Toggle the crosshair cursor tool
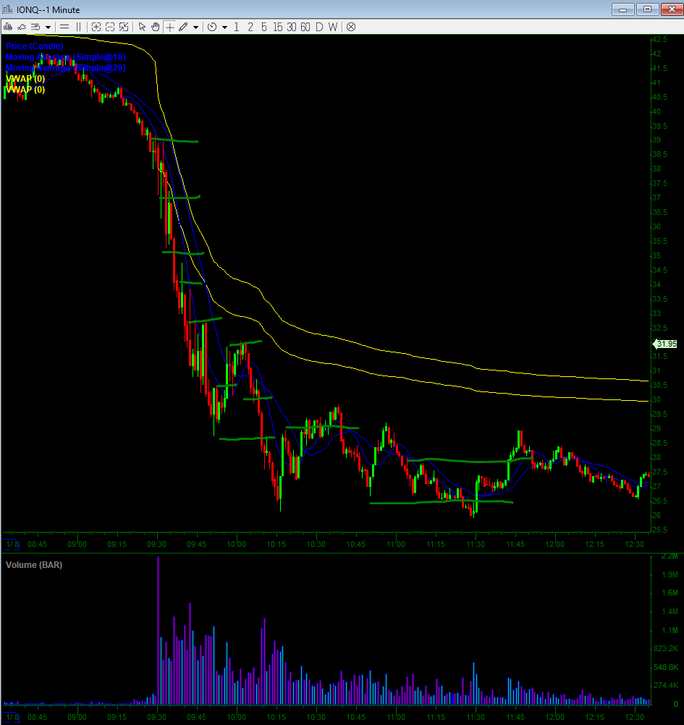 coord(169,27)
